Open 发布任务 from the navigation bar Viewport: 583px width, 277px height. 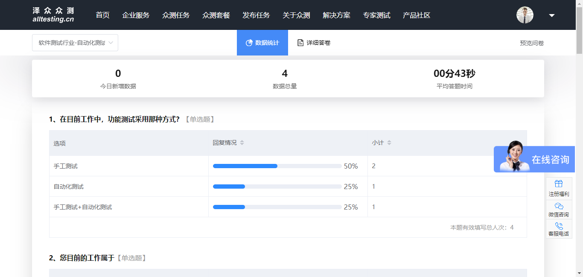256,15
